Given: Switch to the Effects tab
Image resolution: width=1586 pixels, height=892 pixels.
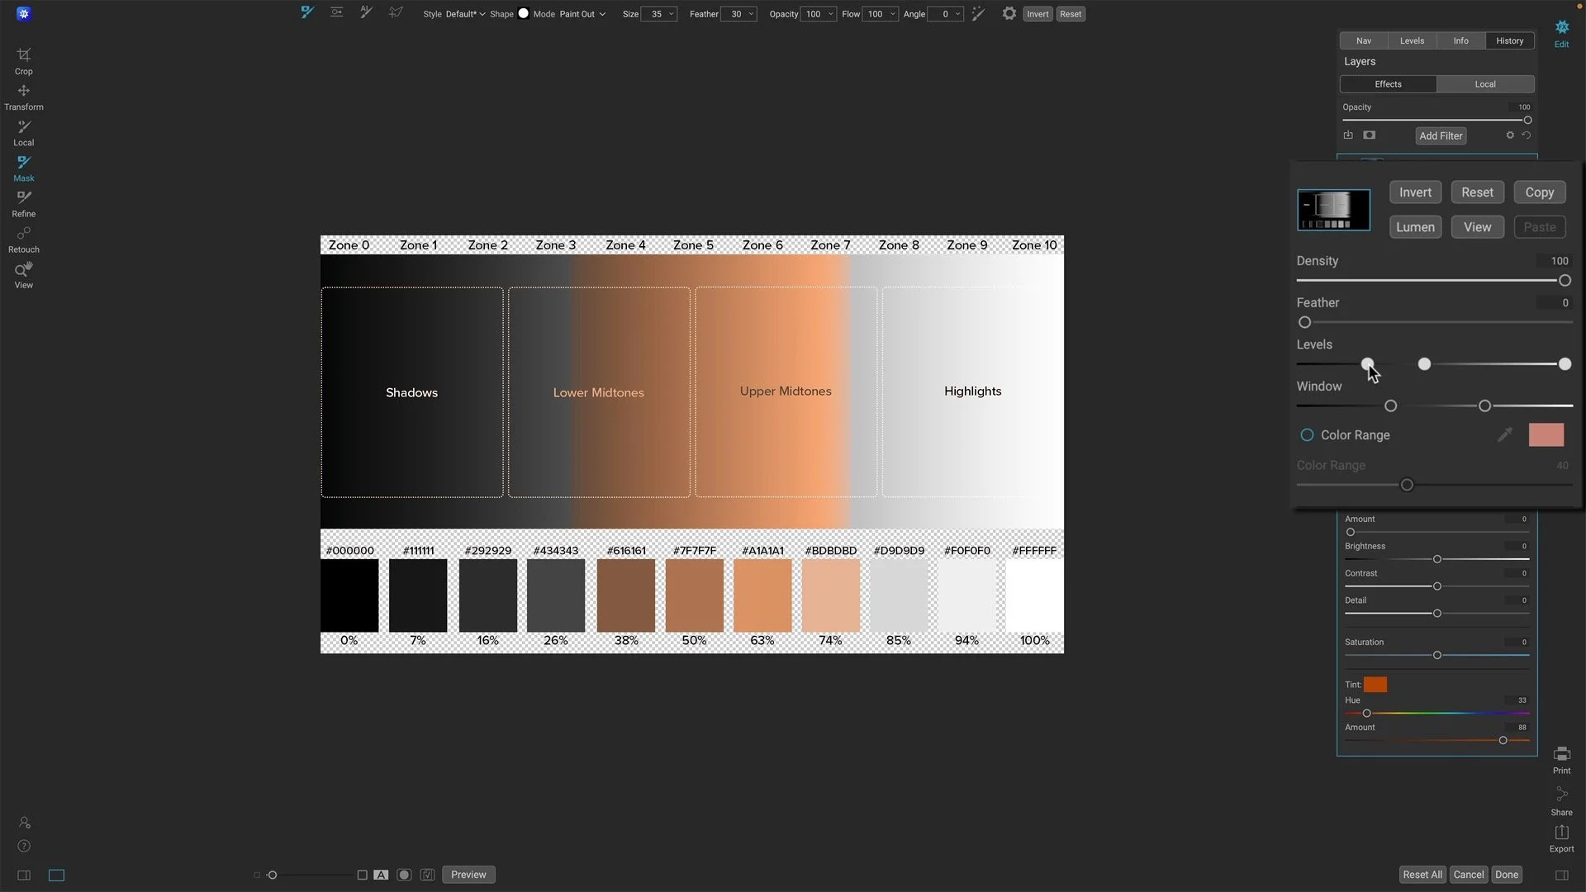Looking at the screenshot, I should [1387, 83].
